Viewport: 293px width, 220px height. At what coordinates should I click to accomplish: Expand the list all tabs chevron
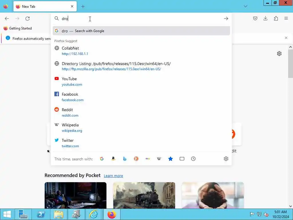point(245,6)
